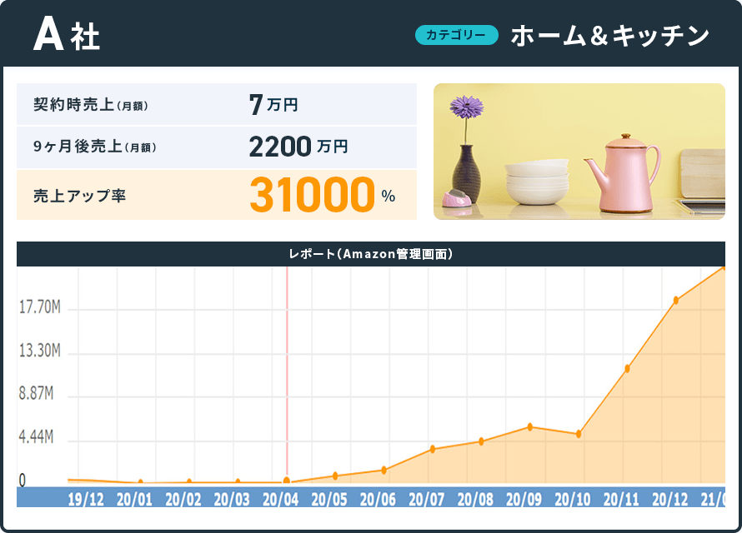
Task: Click the ホーム＆キッチン category title
Action: pos(609,36)
